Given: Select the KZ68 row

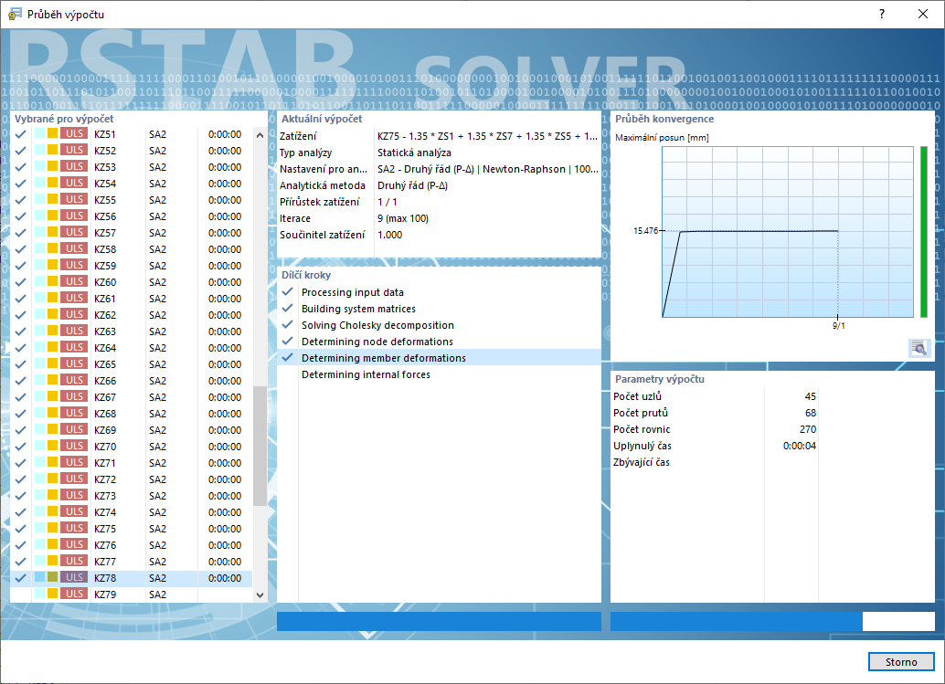Looking at the screenshot, I should (132, 413).
